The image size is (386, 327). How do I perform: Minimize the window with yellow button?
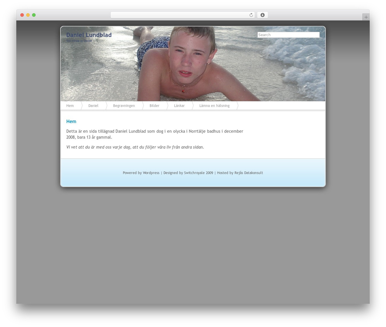(x=28, y=15)
